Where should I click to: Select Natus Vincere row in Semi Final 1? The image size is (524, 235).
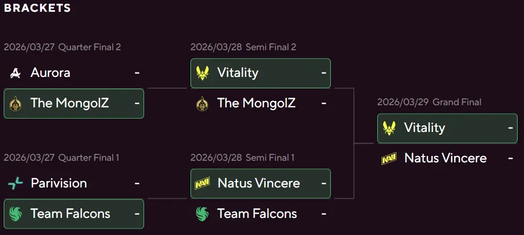click(260, 183)
